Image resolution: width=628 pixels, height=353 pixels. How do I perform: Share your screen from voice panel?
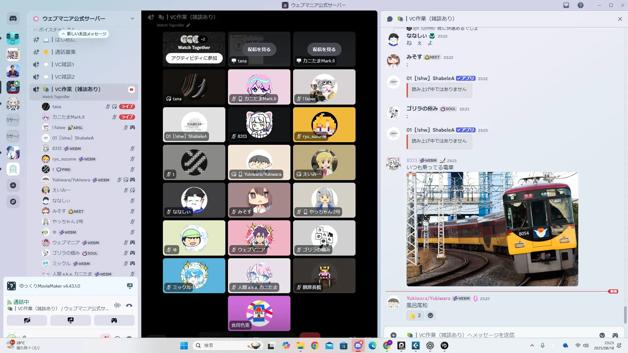tap(70, 320)
